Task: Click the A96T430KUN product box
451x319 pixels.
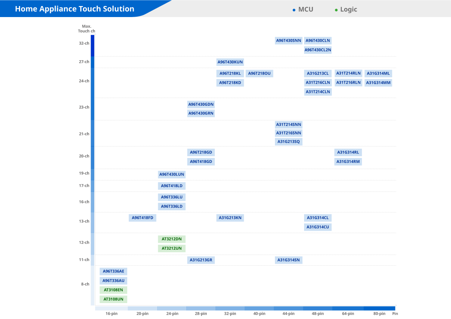Action: tap(230, 62)
